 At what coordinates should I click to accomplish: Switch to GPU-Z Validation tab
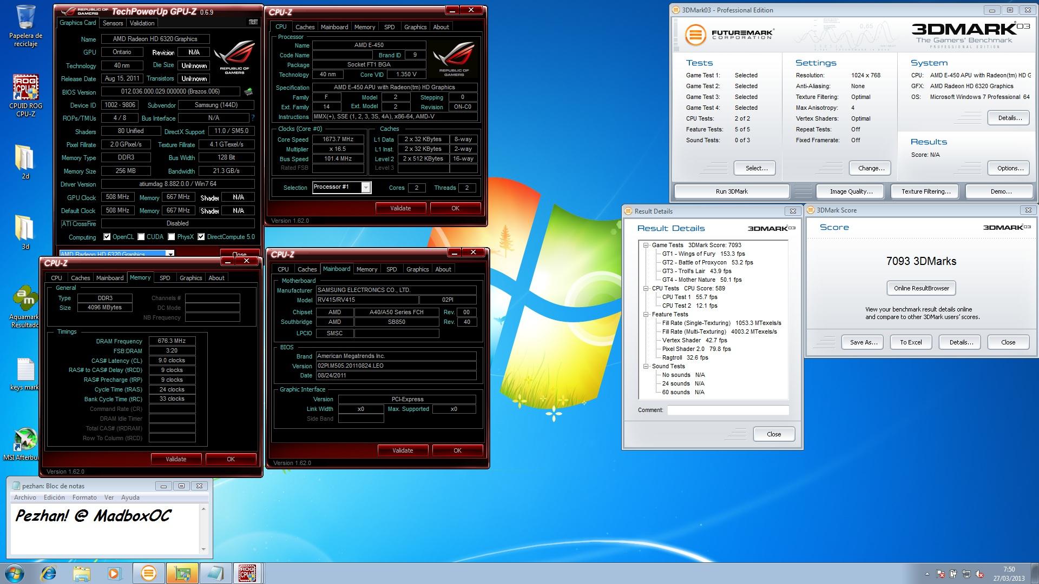142,23
